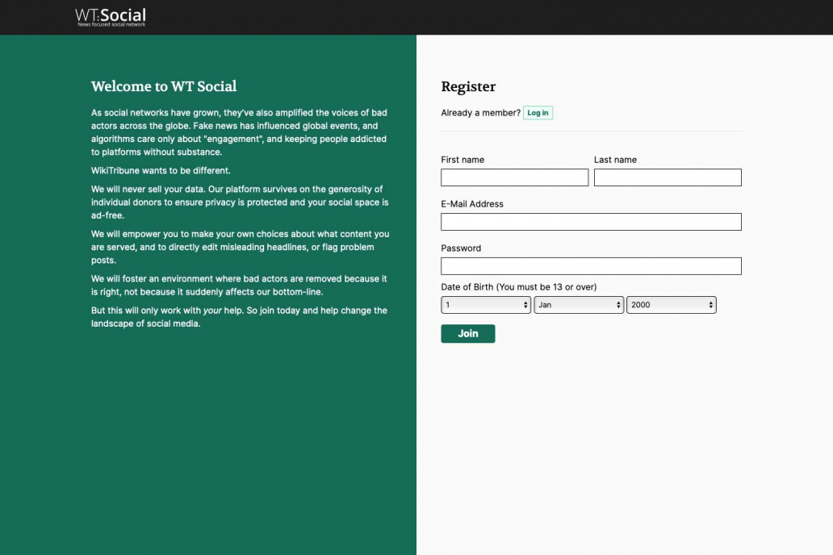Select the Register heading text
This screenshot has width=833, height=555.
pos(468,86)
